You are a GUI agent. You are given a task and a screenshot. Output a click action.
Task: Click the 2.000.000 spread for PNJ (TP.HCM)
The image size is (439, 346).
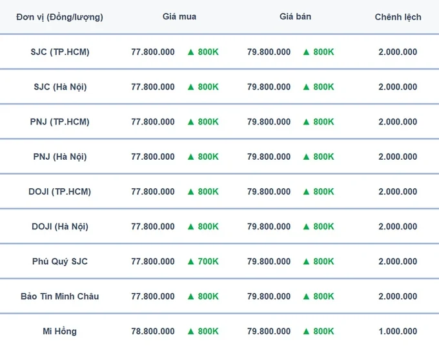pos(398,122)
